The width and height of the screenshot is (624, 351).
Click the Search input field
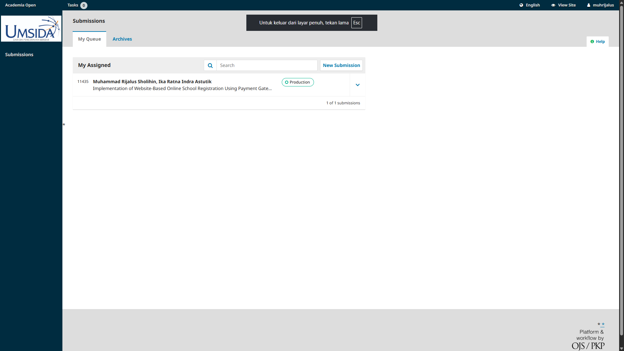[266, 65]
